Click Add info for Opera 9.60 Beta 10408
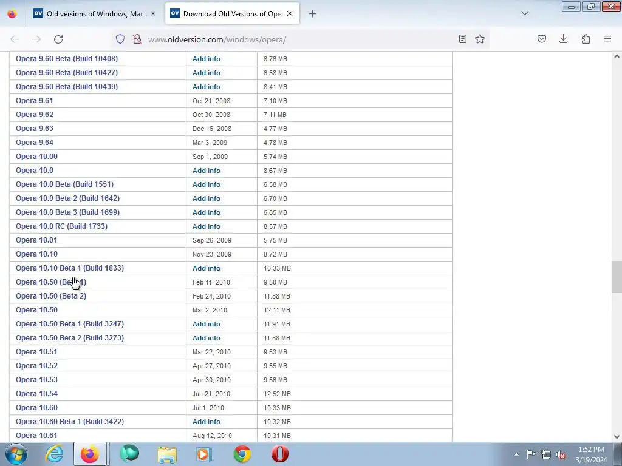Image resolution: width=622 pixels, height=466 pixels. [207, 59]
